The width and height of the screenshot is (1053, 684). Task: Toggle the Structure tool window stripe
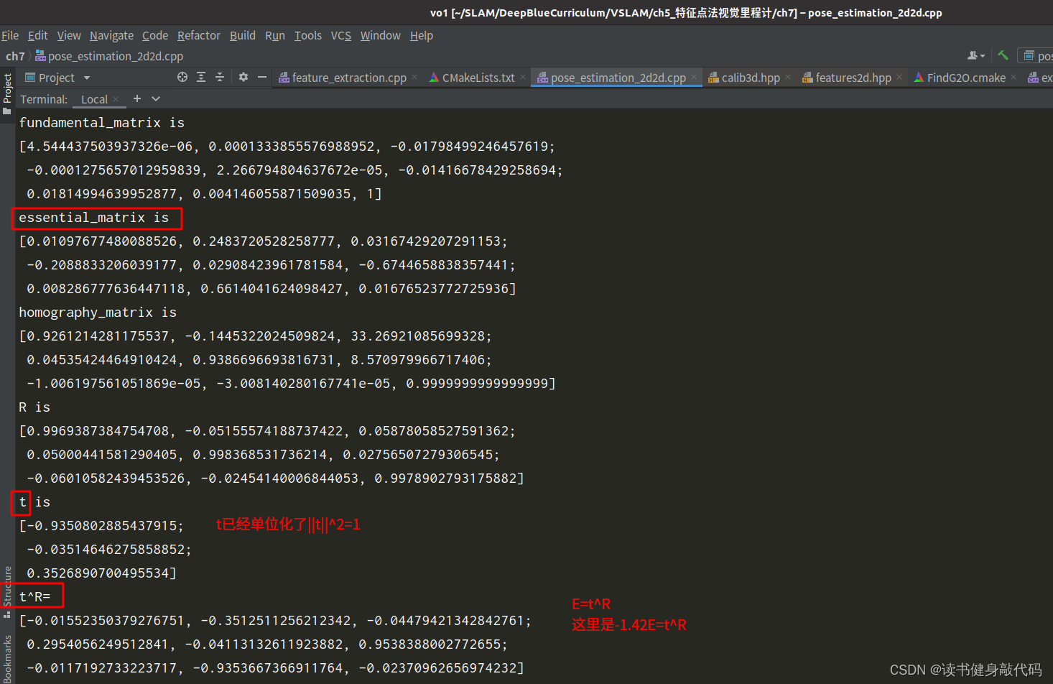point(7,592)
